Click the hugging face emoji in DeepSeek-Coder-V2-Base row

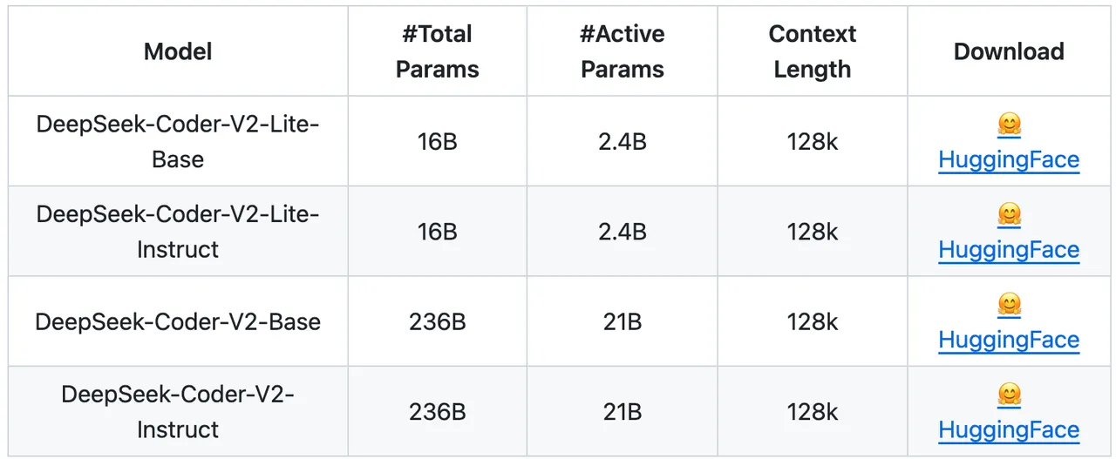[x=1009, y=305]
